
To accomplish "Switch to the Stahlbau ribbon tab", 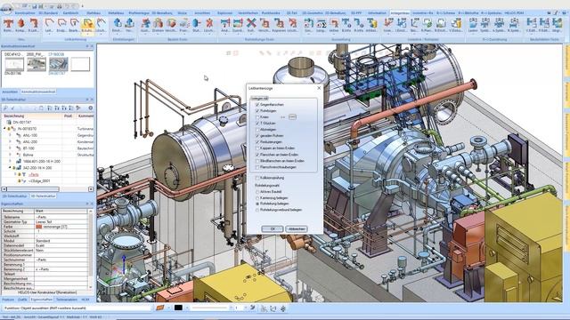I will pos(94,13).
